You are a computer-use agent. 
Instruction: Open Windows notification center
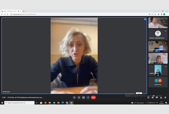click(x=166, y=103)
